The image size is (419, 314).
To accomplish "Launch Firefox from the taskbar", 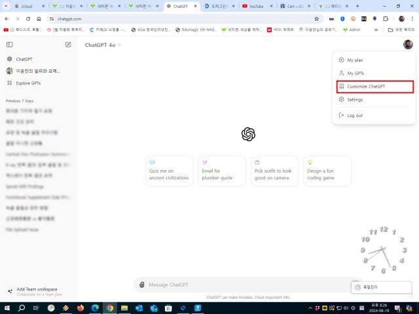I will [81, 308].
